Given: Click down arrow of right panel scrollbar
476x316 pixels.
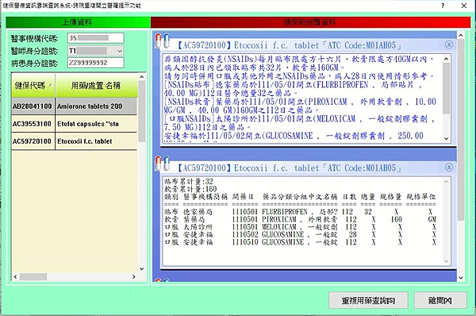Looking at the screenshot, I should point(461,278).
